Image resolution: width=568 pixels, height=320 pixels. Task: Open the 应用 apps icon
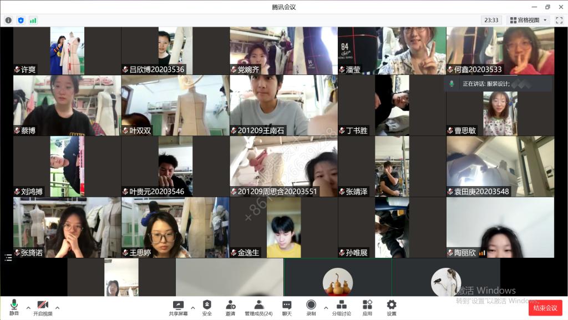pos(367,307)
